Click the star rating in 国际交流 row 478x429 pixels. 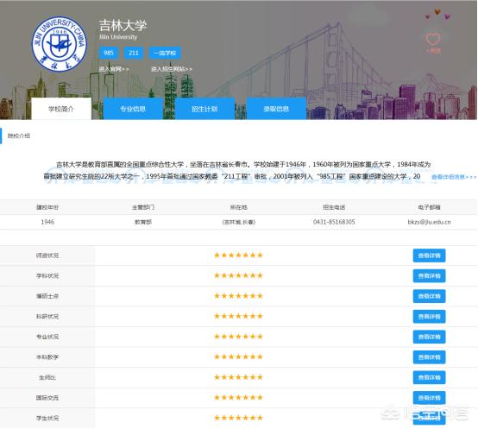[x=238, y=398]
